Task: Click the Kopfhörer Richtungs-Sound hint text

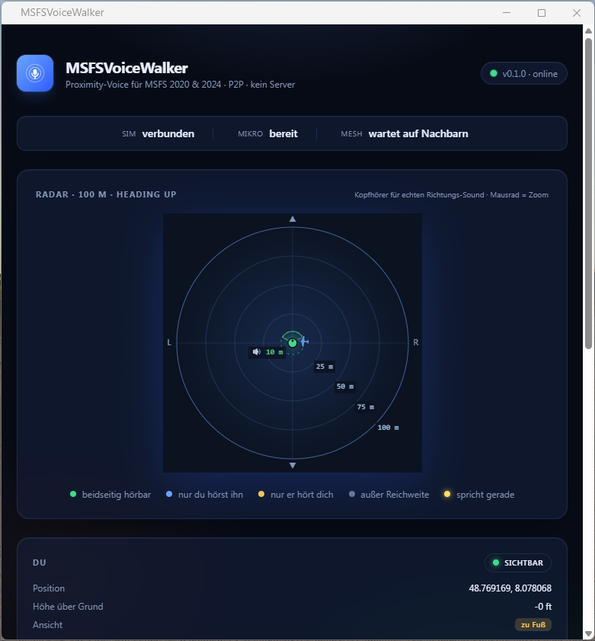Action: pyautogui.click(x=451, y=195)
